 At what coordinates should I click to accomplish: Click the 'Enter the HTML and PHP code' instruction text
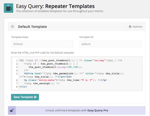42,53
